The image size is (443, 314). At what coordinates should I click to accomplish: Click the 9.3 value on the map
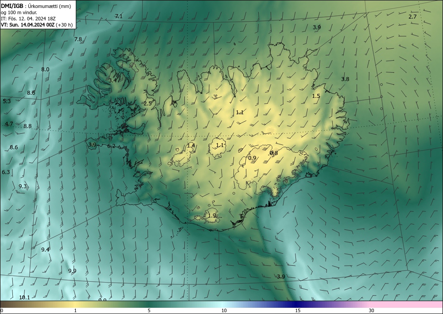tap(23, 186)
